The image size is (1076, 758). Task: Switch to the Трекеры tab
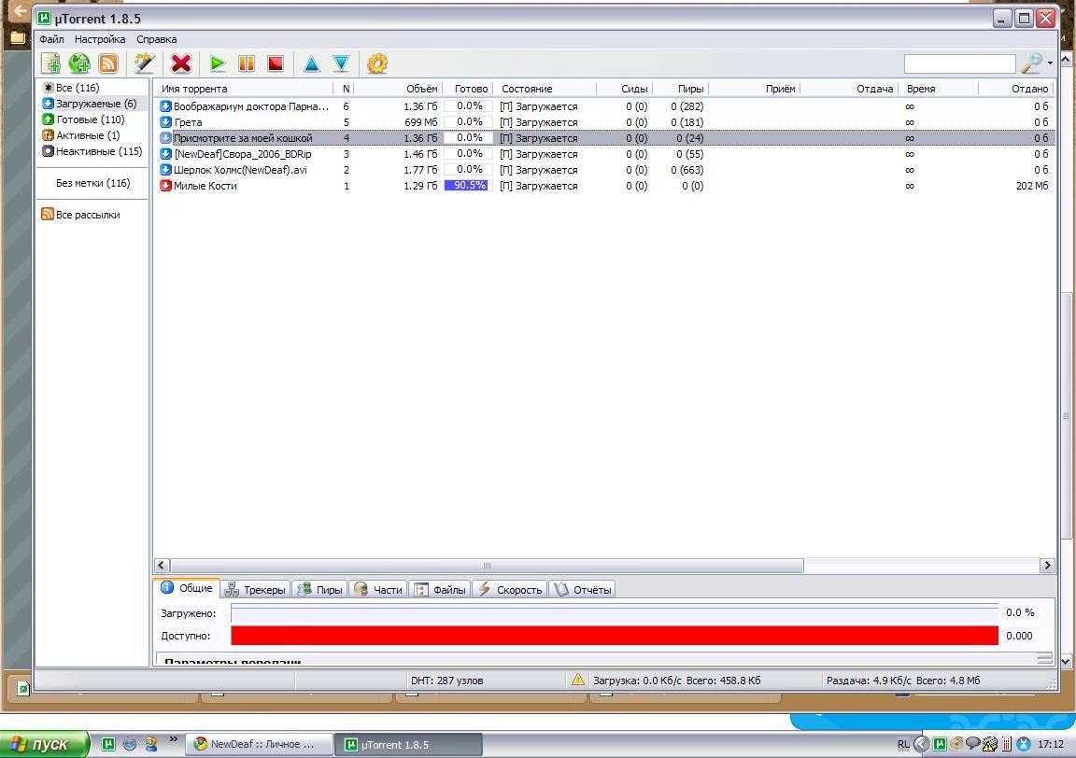click(x=255, y=589)
